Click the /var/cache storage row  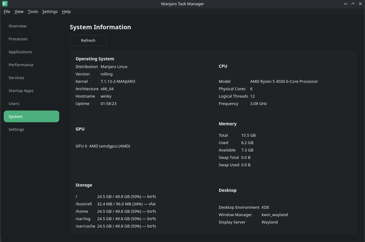(116, 226)
